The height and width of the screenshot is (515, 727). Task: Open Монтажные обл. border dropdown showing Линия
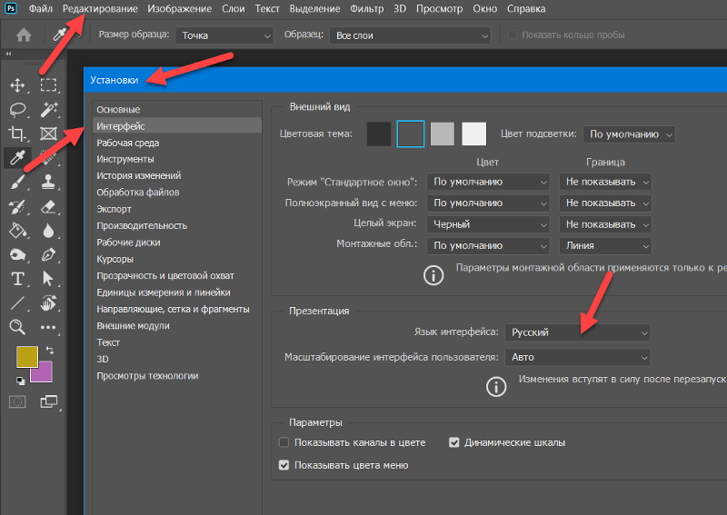tap(605, 245)
